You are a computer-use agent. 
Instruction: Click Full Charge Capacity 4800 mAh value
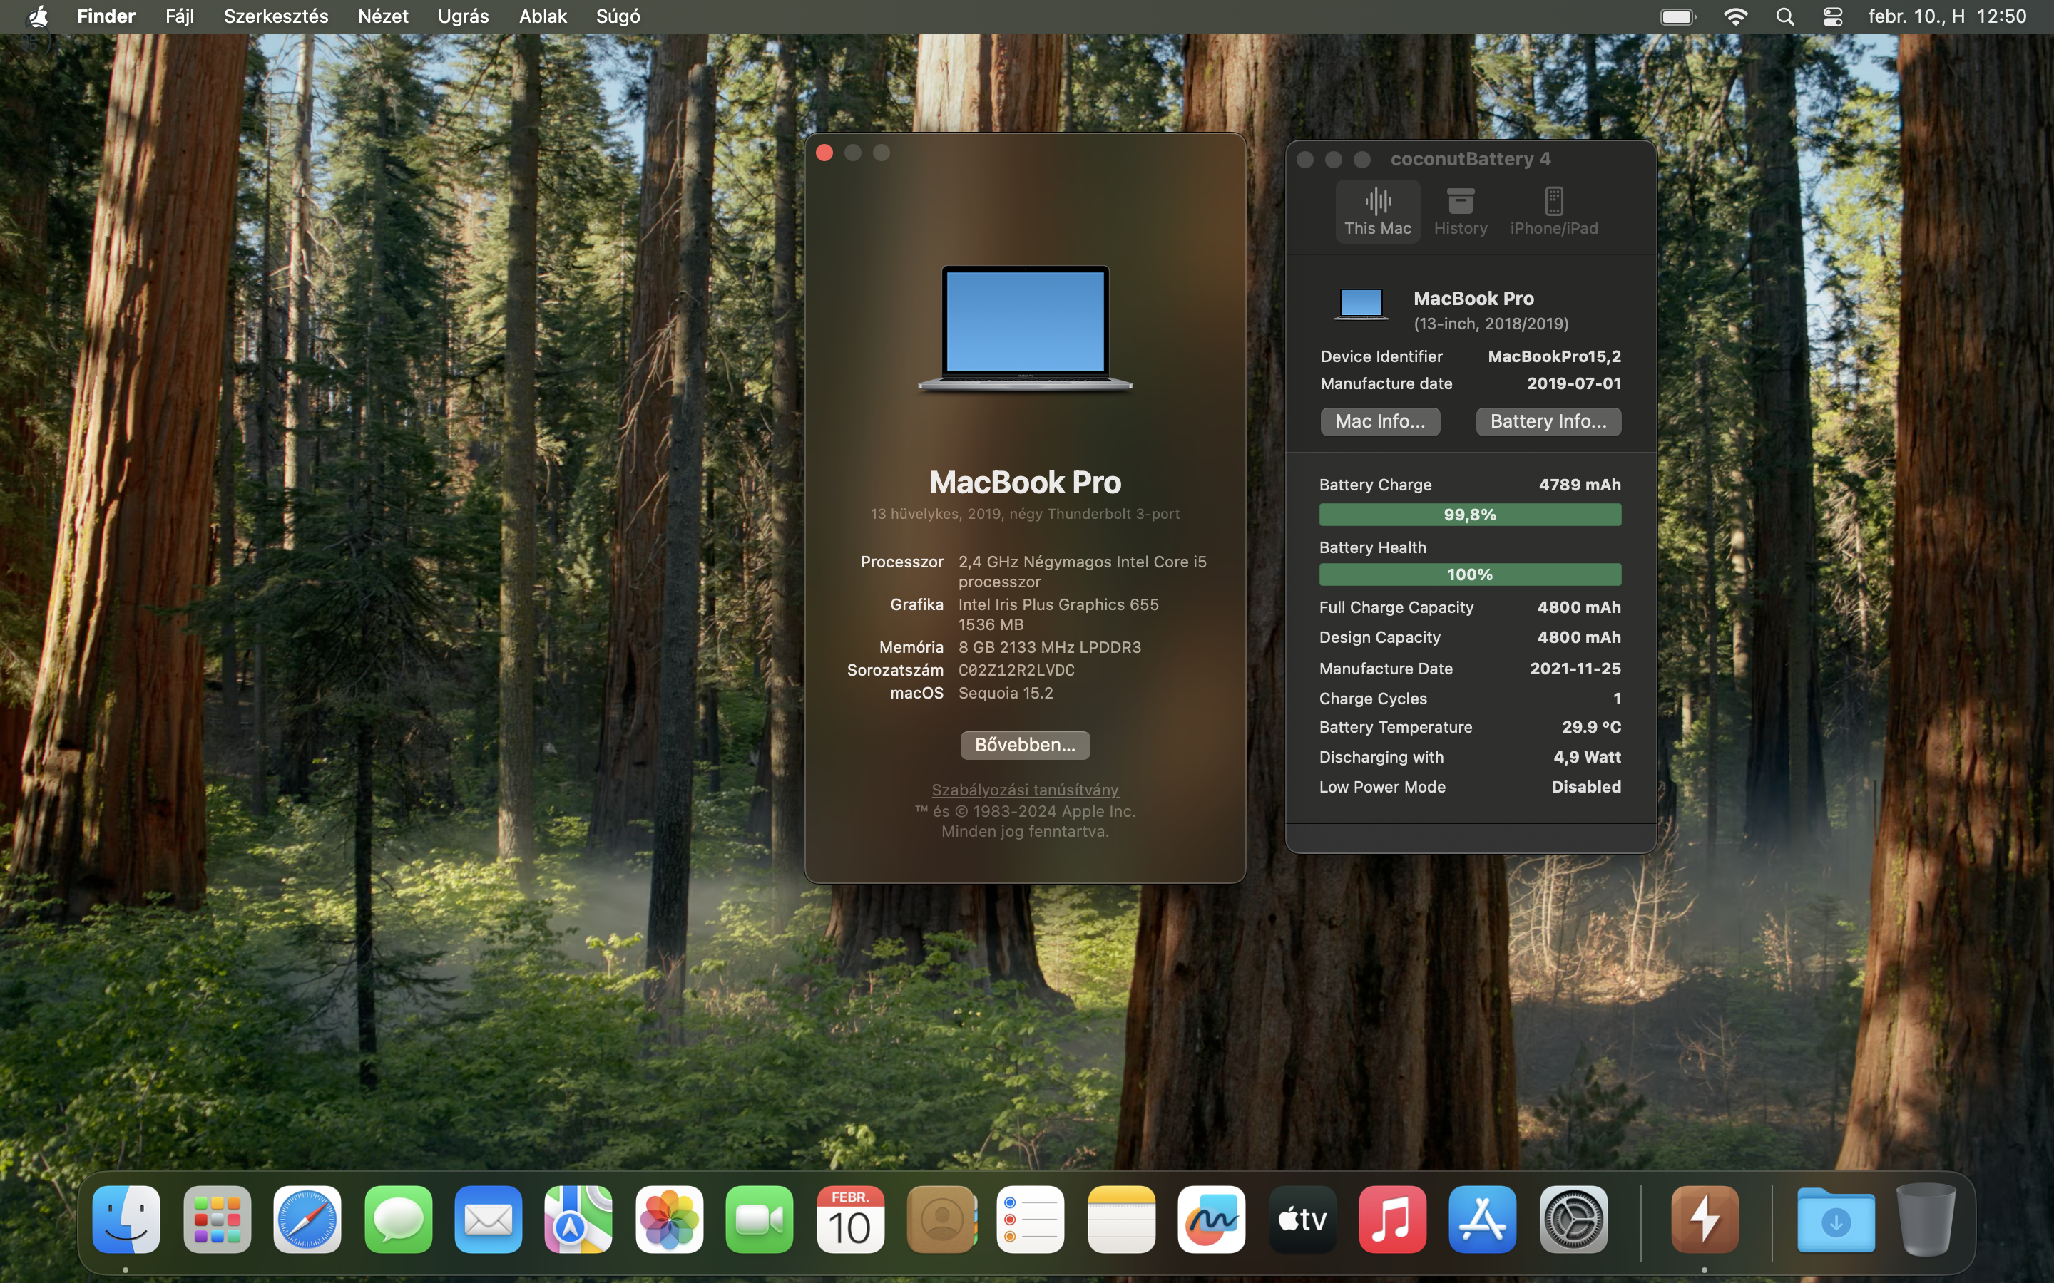tap(1579, 607)
